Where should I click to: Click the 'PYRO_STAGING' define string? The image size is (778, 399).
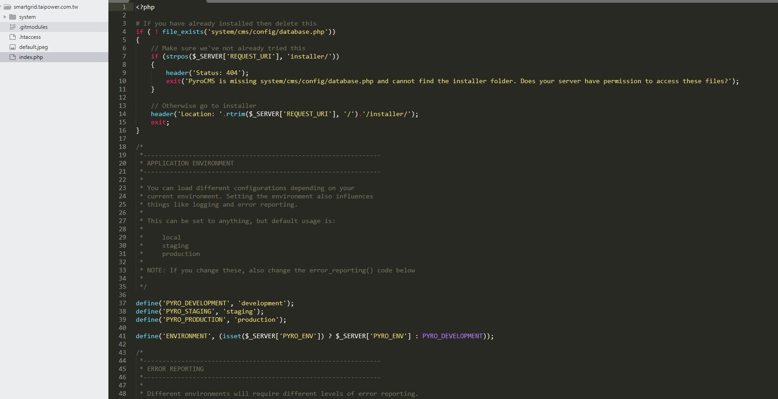[x=188, y=311]
